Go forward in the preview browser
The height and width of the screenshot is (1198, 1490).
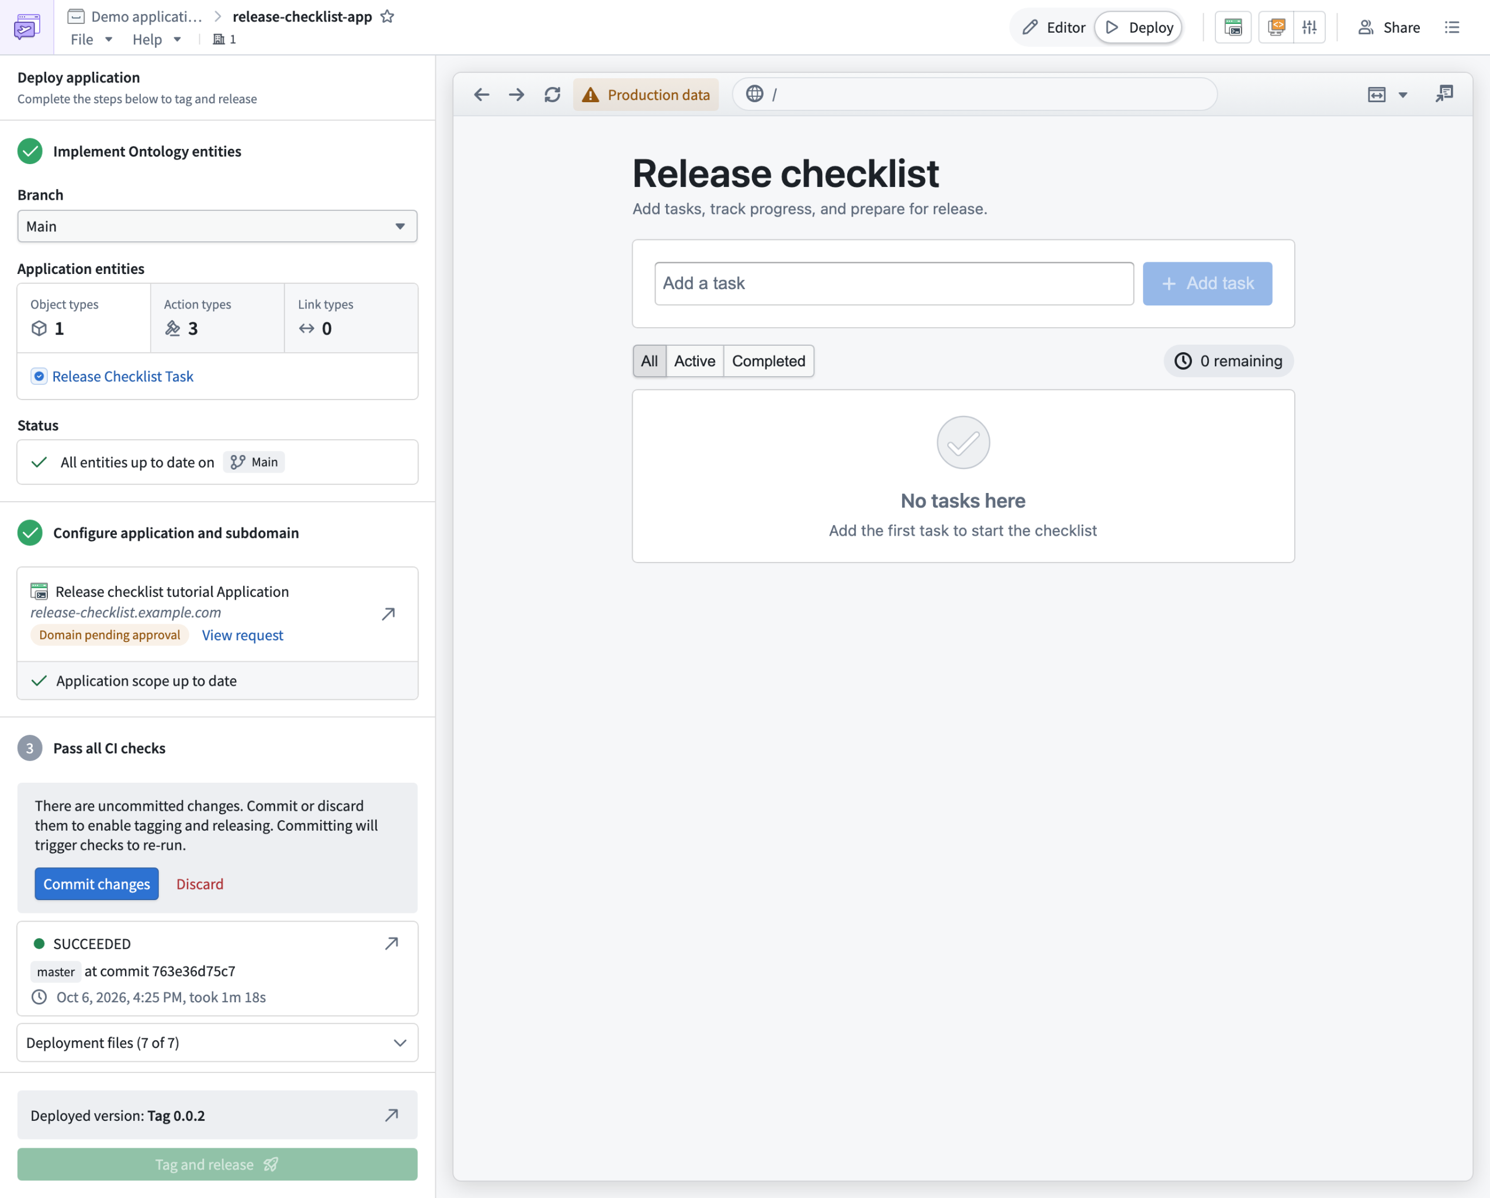[517, 95]
